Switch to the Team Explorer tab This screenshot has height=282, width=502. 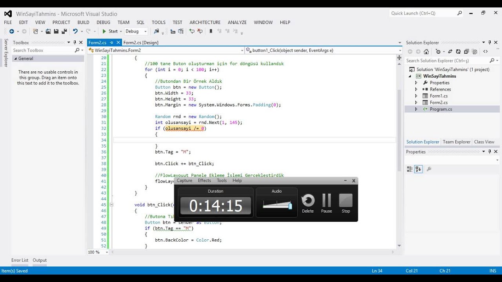click(457, 142)
